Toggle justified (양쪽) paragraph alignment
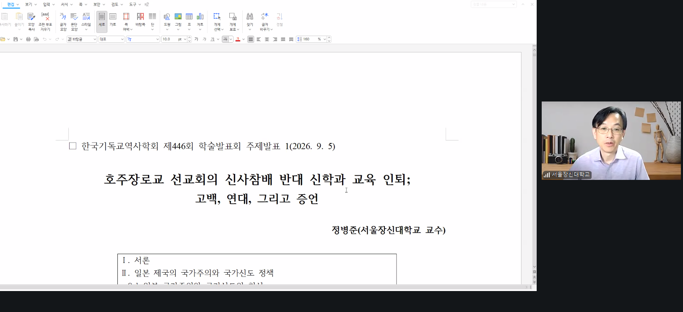 (251, 39)
